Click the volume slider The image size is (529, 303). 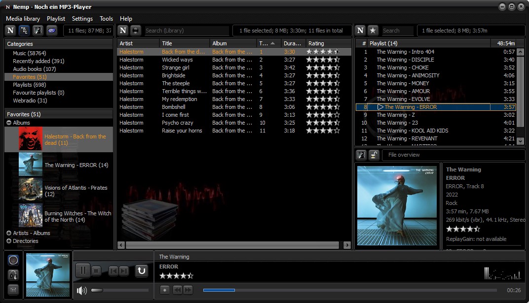[119, 290]
